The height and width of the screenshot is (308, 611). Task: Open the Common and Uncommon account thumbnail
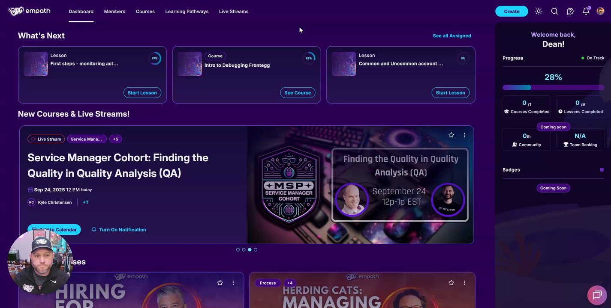click(344, 64)
